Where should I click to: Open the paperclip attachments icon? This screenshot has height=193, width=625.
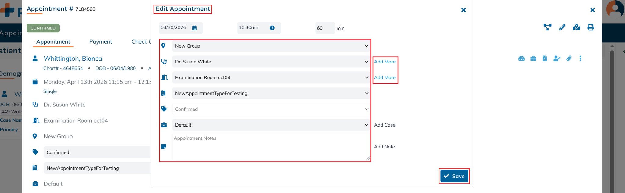(x=569, y=59)
